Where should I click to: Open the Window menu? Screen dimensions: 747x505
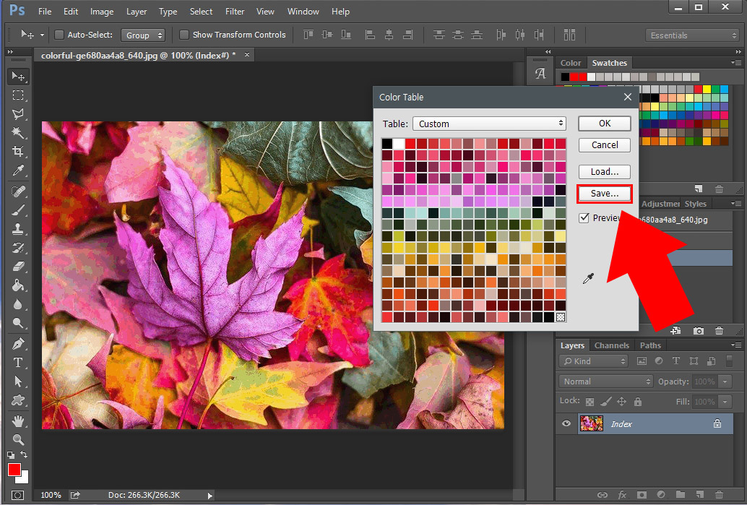point(303,12)
